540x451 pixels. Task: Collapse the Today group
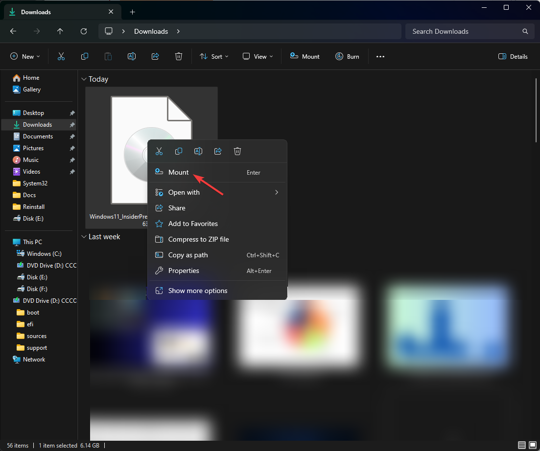[84, 79]
